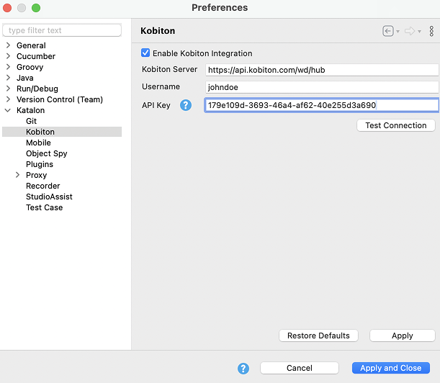Viewport: 440px width, 383px height.
Task: Click the API Key help icon
Action: click(186, 105)
